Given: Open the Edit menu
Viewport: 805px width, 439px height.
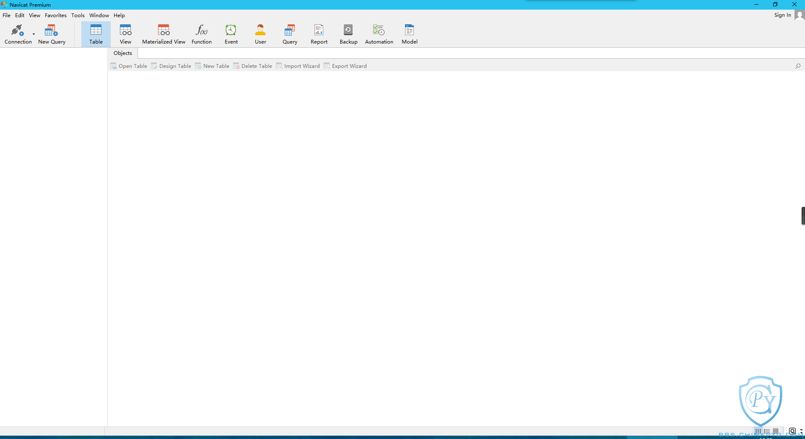Looking at the screenshot, I should pyautogui.click(x=20, y=15).
